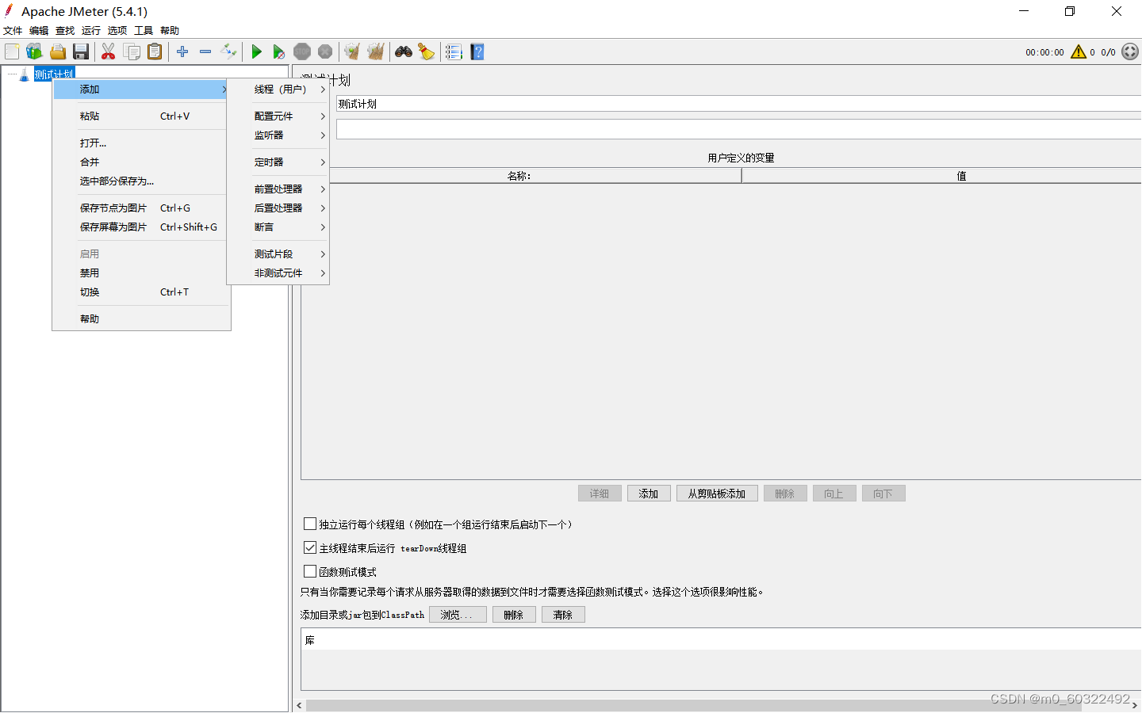Viewport: 1142px width, 713px height.
Task: Expand 定时器 submenu
Action: (278, 162)
